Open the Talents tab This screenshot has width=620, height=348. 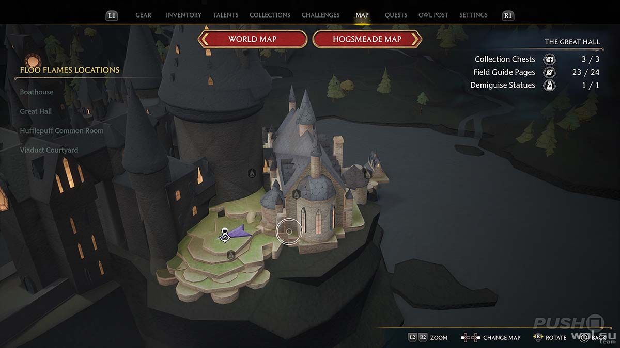[x=225, y=15]
